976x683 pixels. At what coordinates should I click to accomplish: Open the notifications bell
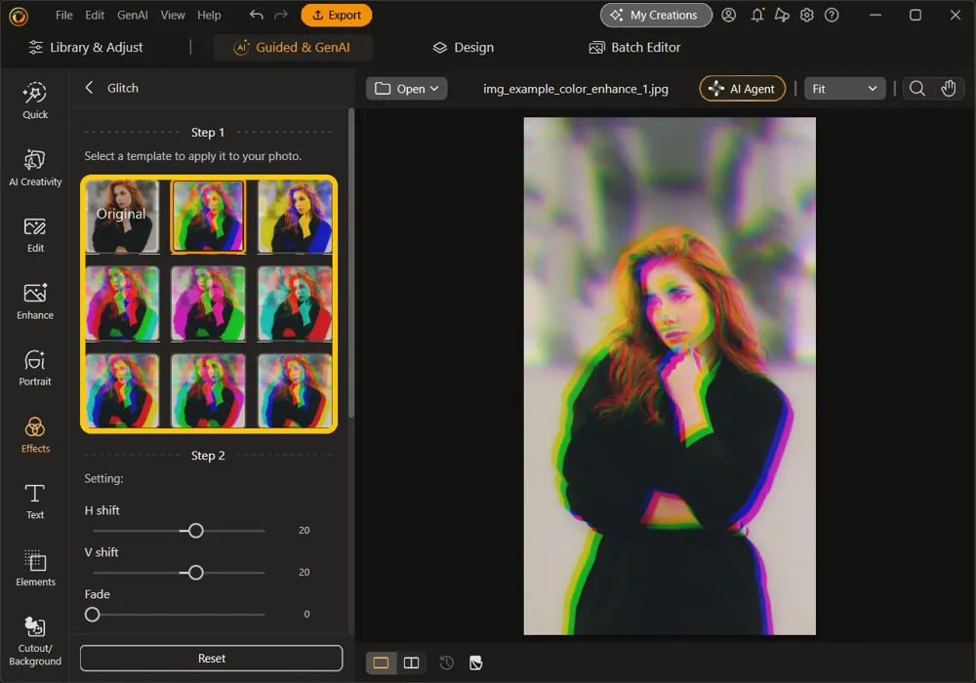point(757,15)
